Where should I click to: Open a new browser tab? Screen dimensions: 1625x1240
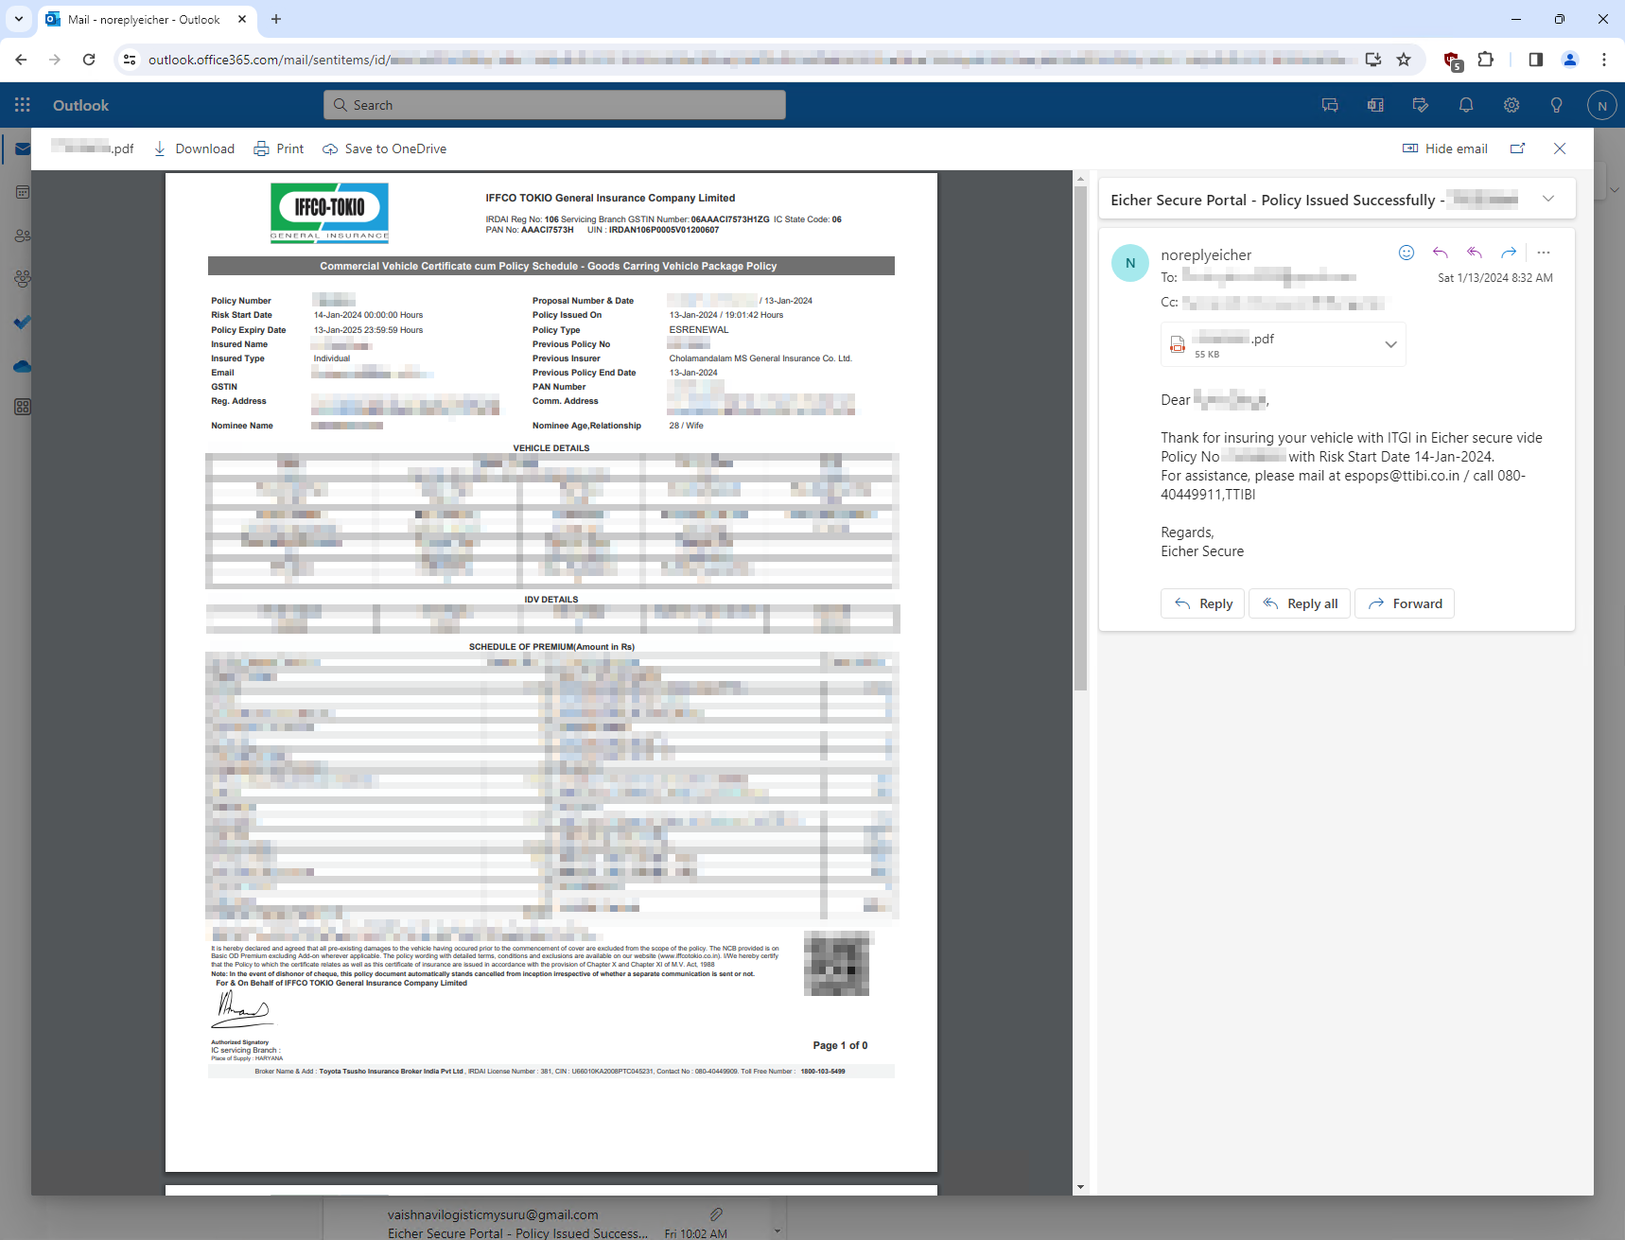pyautogui.click(x=276, y=19)
